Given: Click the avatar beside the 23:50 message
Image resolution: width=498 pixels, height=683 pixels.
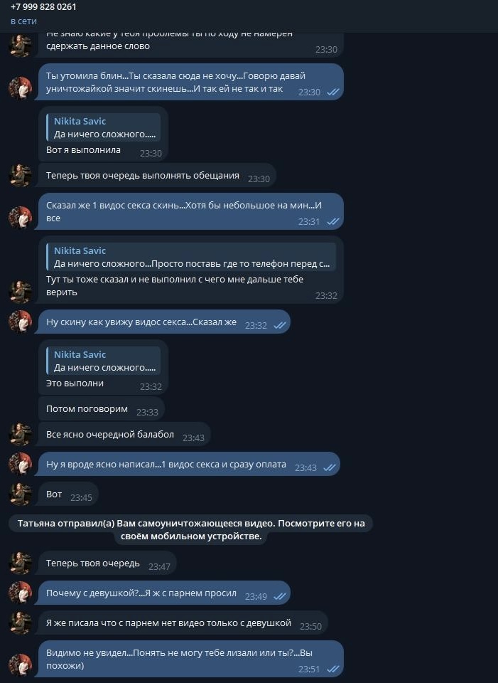Looking at the screenshot, I should tap(20, 623).
